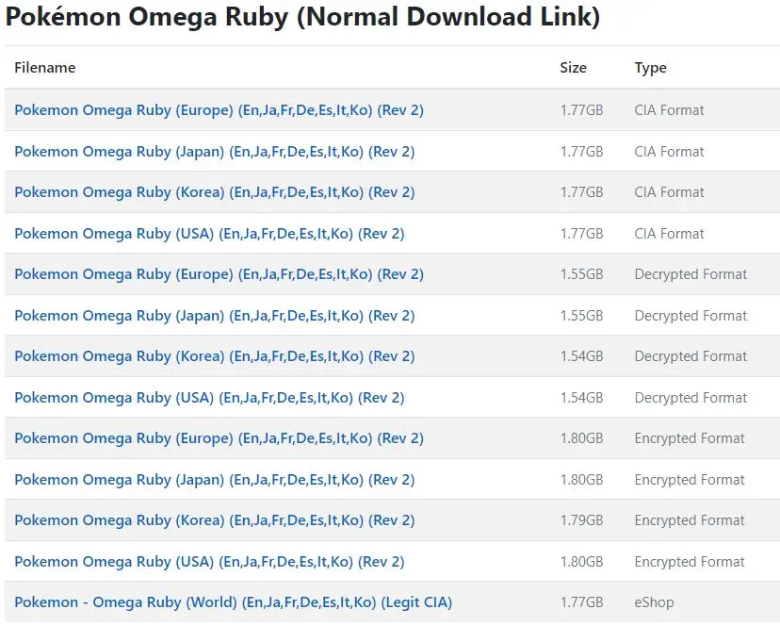Click the eShop type cell
This screenshot has width=780, height=626.
tap(654, 602)
